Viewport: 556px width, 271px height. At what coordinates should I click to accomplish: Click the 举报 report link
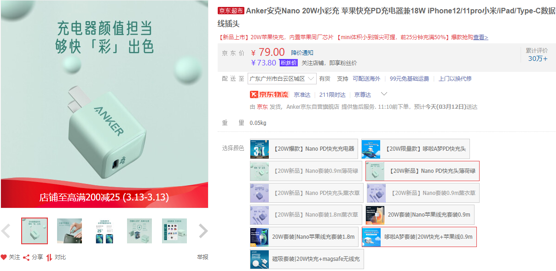203,257
